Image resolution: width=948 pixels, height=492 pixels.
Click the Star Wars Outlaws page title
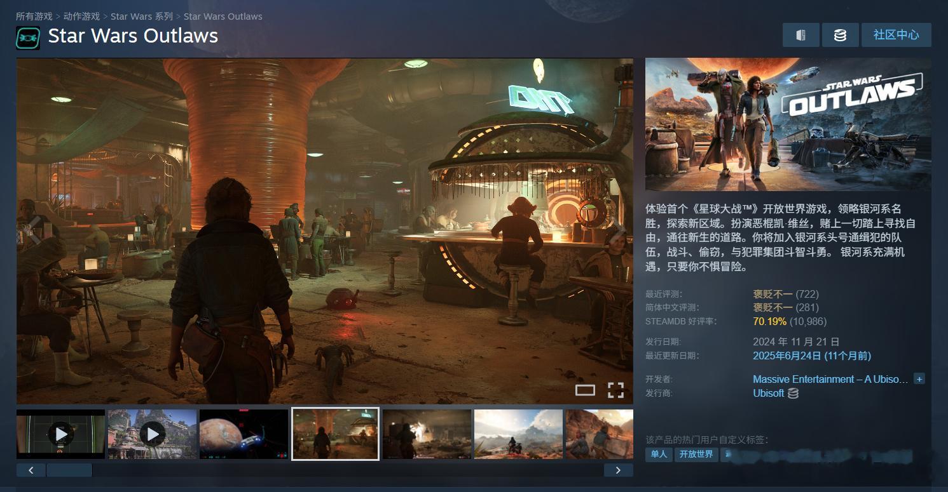point(133,36)
